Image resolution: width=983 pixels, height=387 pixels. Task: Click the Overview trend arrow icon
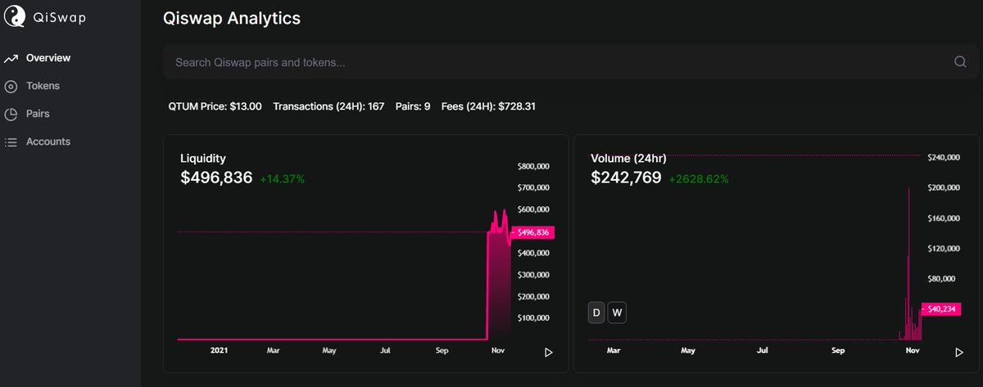tap(11, 59)
